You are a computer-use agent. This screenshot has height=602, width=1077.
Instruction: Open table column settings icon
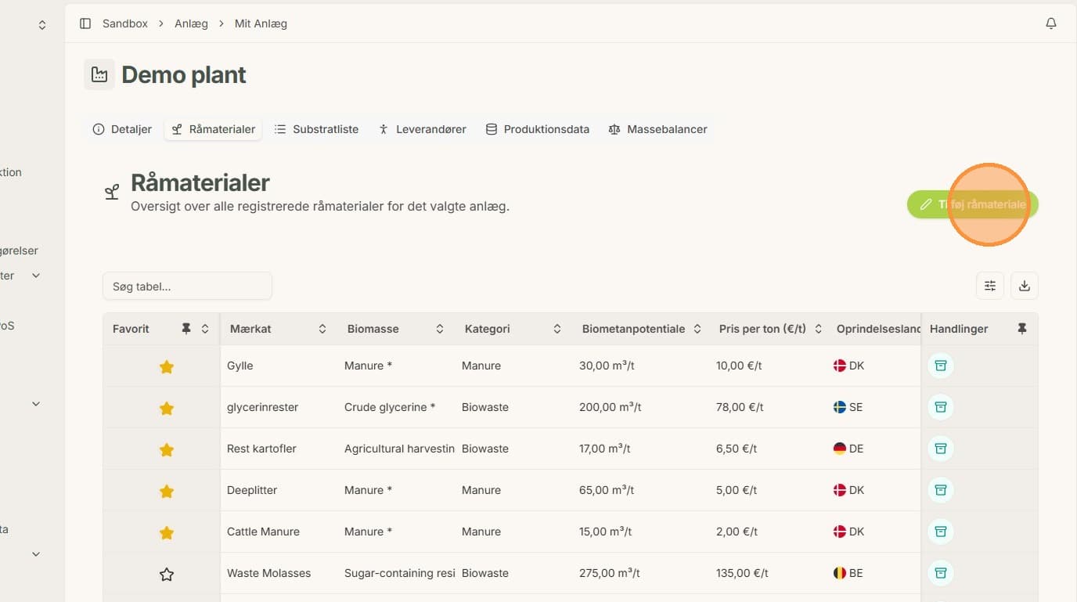point(990,286)
